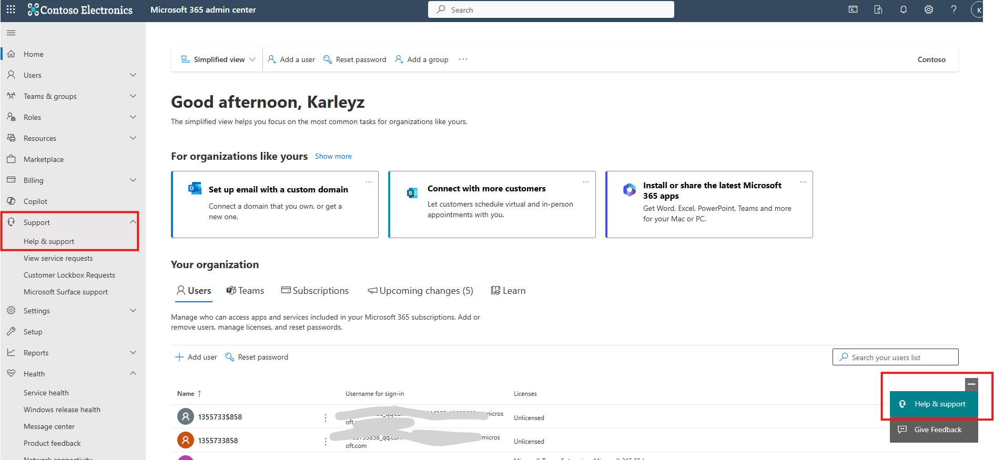Open Set up email with custom domain card
The height and width of the screenshot is (460, 994).
[x=275, y=205]
